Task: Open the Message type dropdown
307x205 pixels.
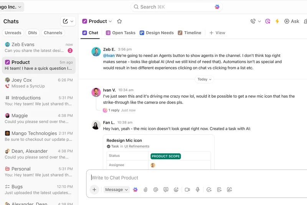Action: pos(117,190)
